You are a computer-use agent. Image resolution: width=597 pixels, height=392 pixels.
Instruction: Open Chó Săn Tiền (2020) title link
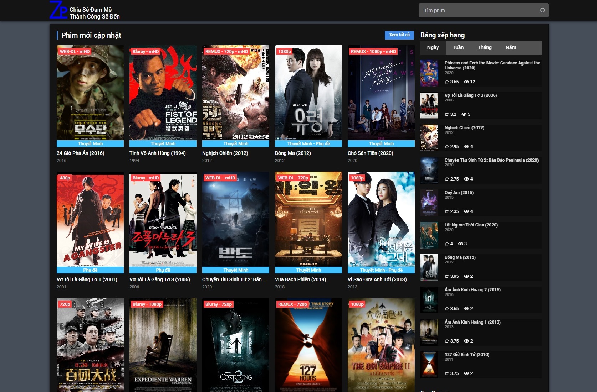coord(371,153)
